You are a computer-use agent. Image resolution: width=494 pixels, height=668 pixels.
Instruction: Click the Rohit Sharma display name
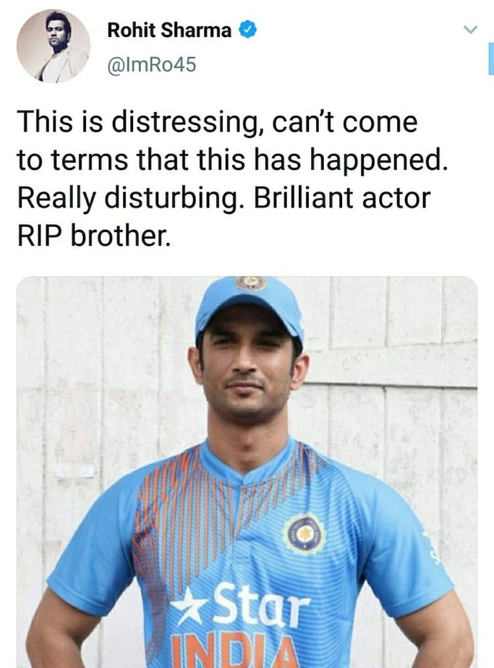tap(169, 30)
